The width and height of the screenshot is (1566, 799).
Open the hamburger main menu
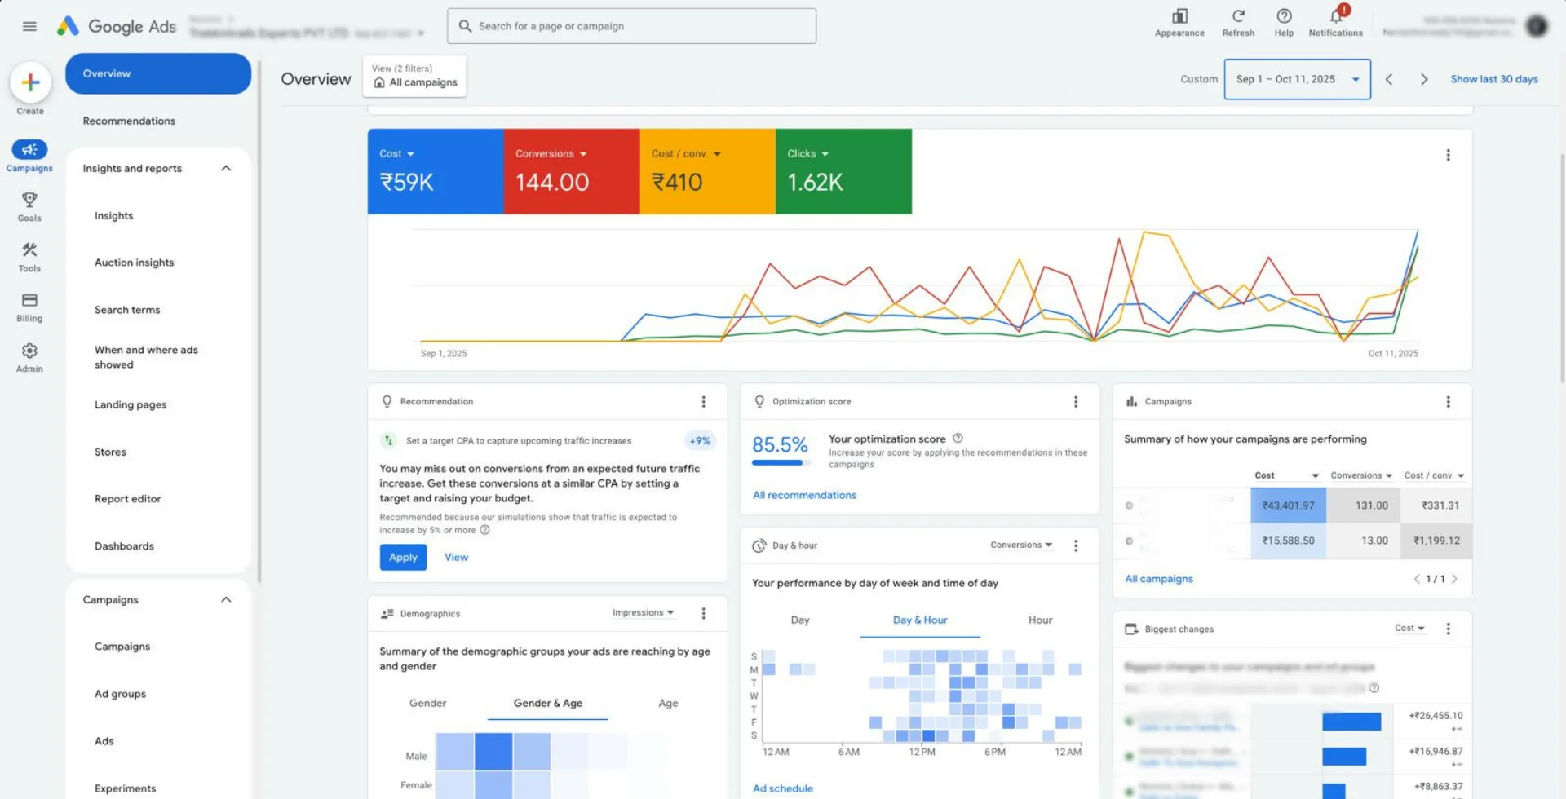tap(29, 26)
